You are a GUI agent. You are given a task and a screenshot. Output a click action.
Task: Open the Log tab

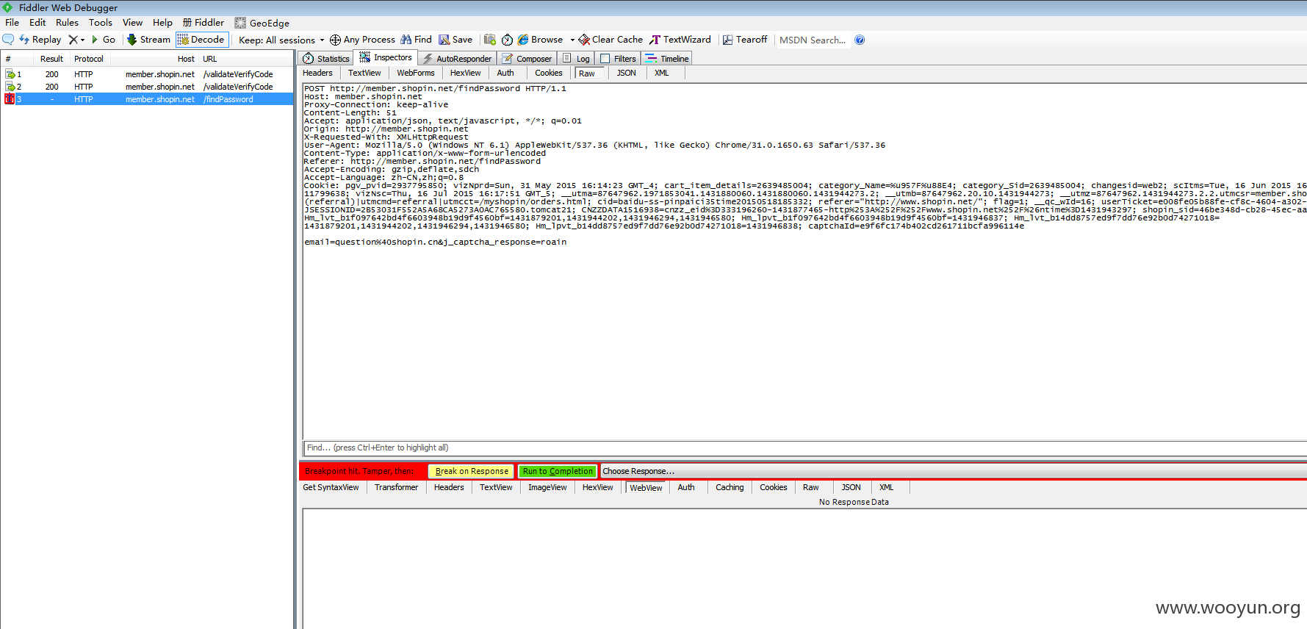tap(576, 59)
